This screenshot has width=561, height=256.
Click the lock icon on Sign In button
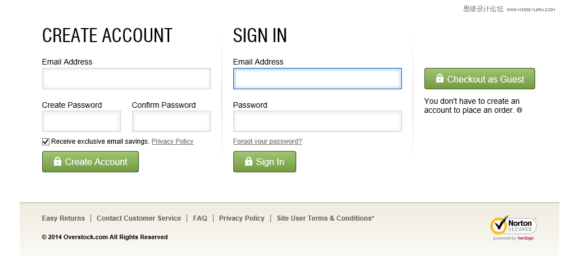tap(248, 162)
